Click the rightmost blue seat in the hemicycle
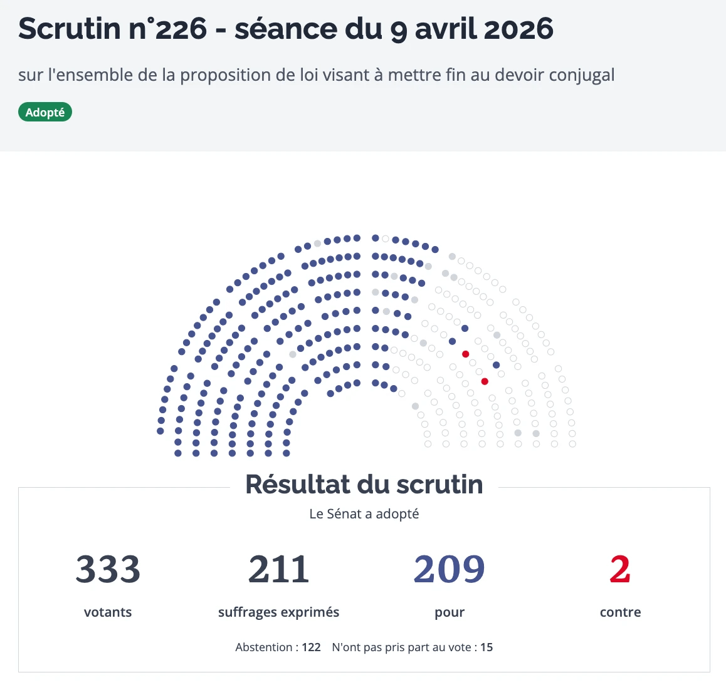The height and width of the screenshot is (695, 726). pyautogui.click(x=497, y=365)
